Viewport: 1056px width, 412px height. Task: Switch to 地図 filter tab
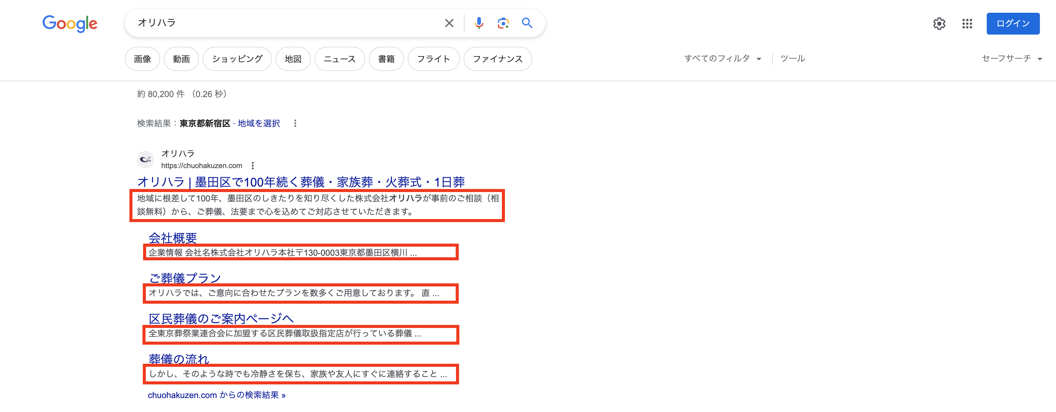coord(293,59)
